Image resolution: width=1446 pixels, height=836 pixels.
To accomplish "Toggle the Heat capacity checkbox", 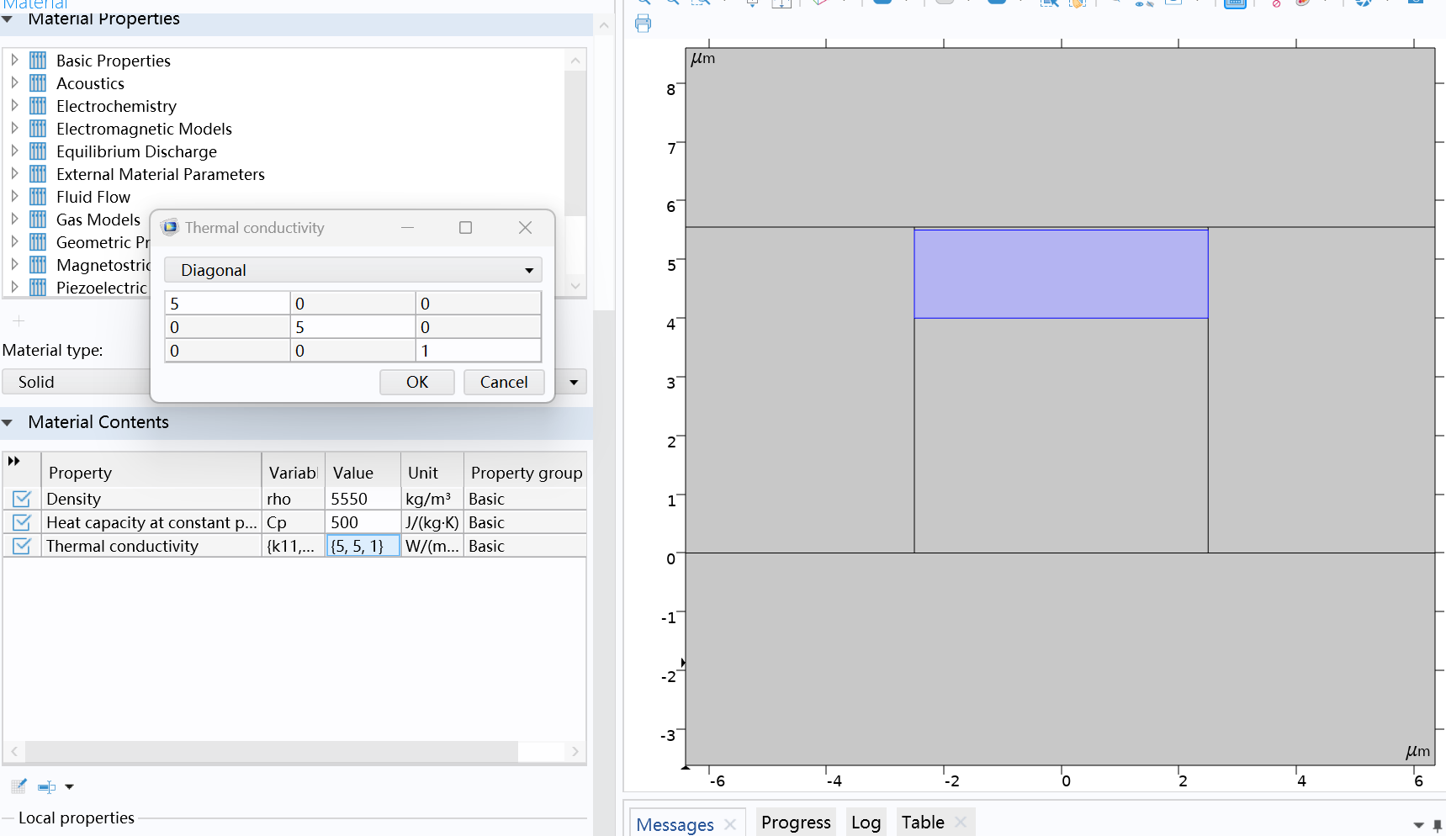I will coord(22,522).
